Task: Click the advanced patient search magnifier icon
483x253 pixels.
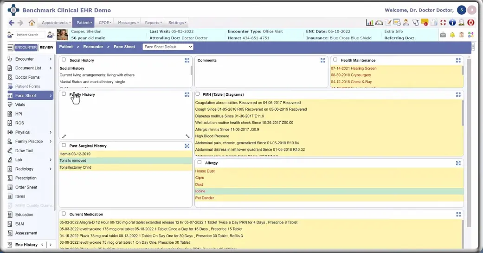Action: [51, 35]
